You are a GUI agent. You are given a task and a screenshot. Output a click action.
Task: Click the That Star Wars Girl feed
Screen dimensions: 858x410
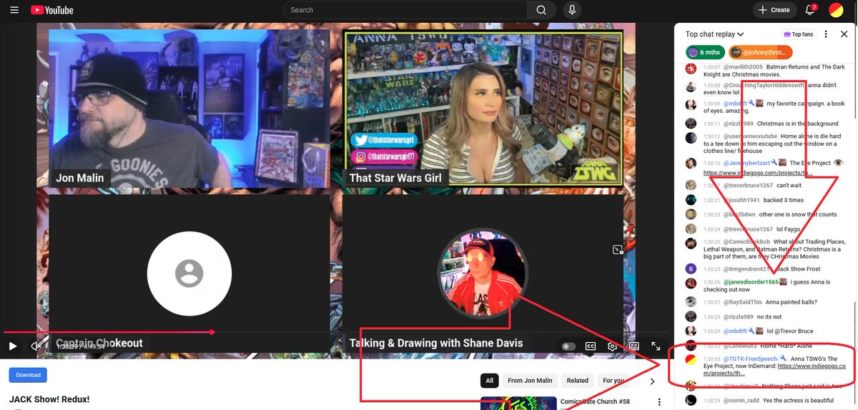(483, 108)
